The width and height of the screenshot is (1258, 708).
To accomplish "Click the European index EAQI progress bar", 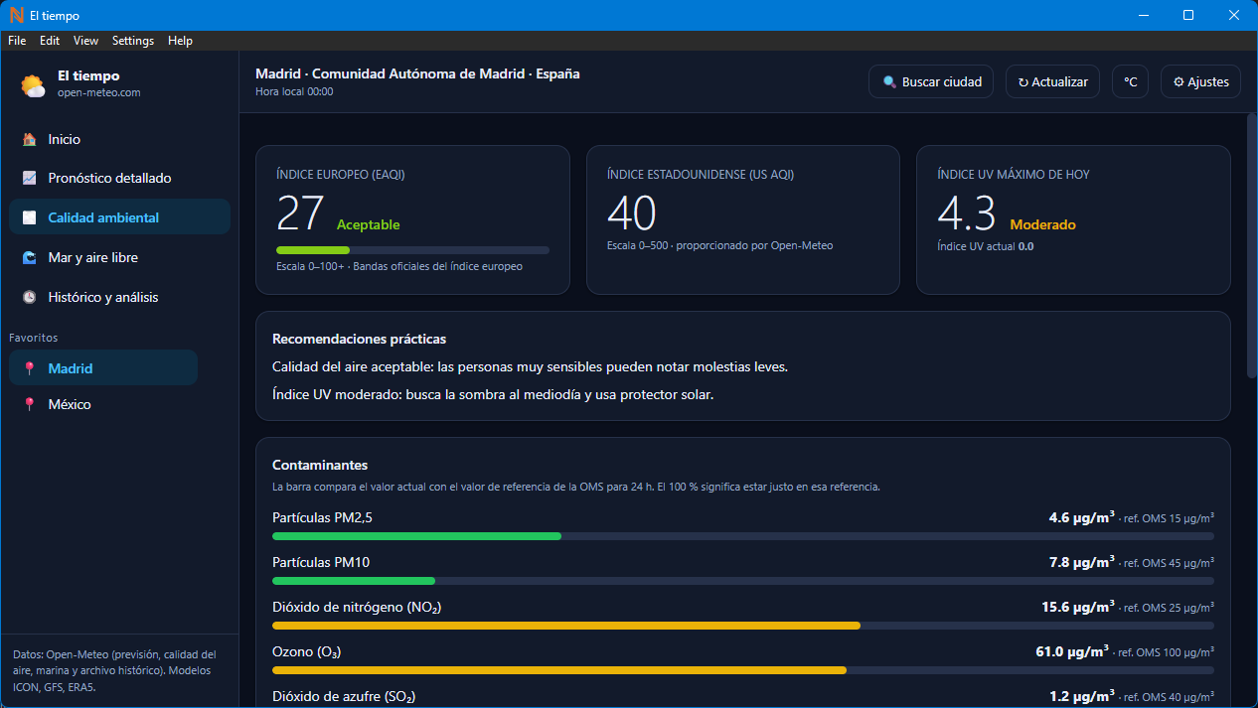I will [412, 250].
